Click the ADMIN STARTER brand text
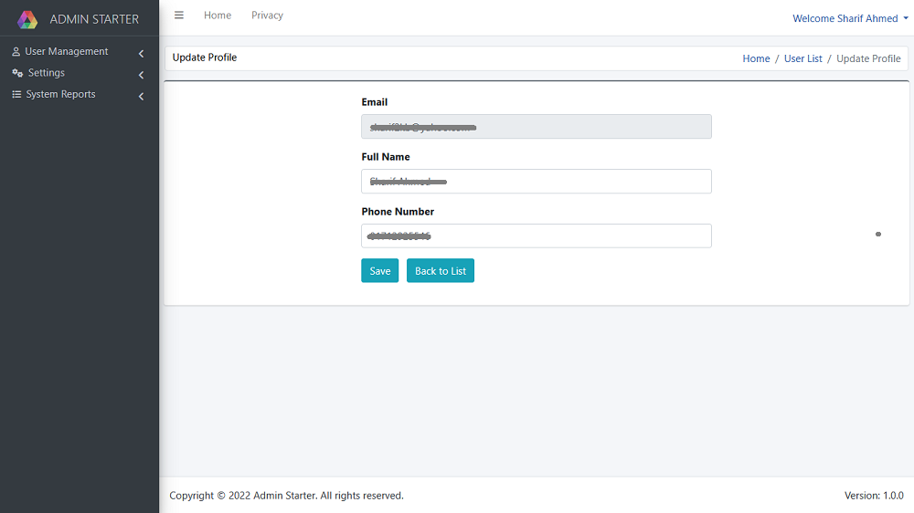Image resolution: width=914 pixels, height=513 pixels. [x=94, y=19]
